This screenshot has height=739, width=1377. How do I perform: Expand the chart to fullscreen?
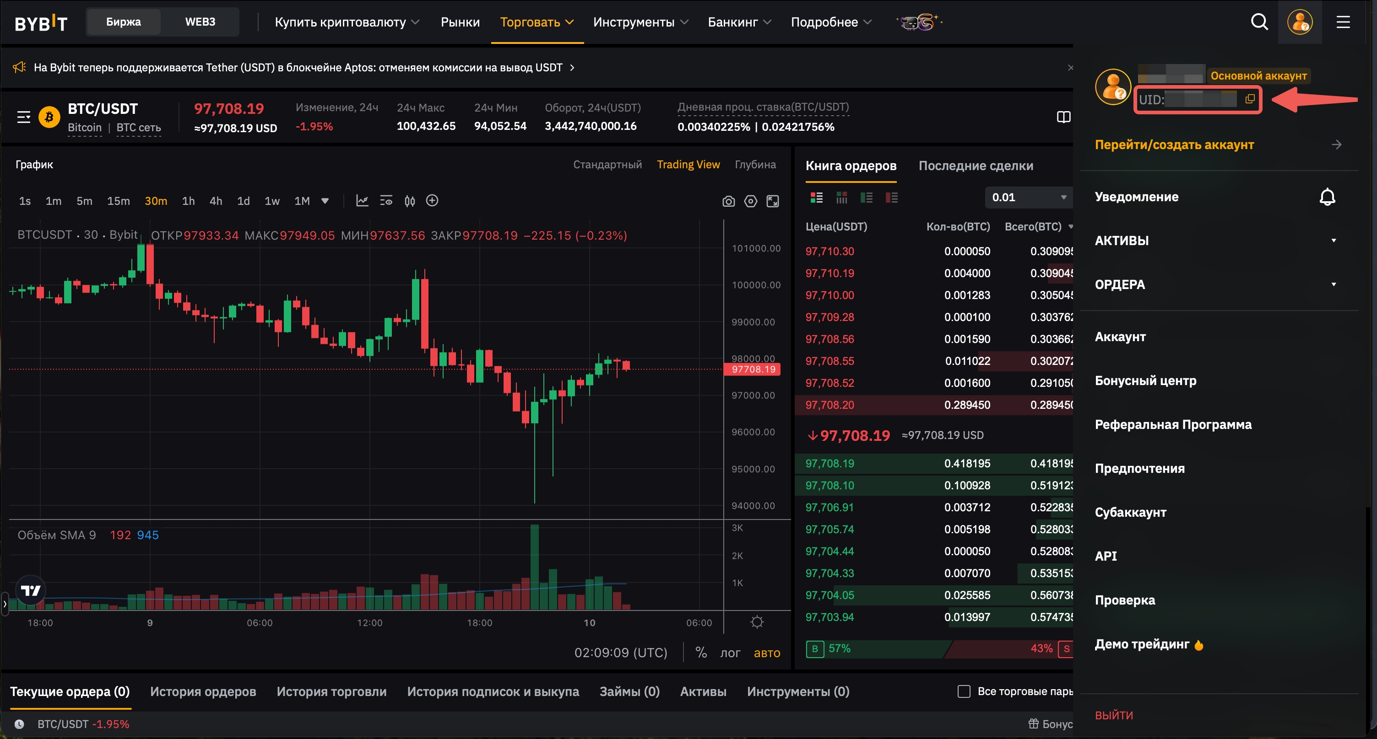tap(772, 201)
